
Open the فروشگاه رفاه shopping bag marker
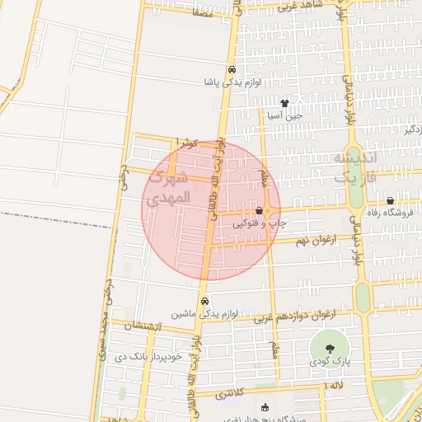(x=390, y=201)
